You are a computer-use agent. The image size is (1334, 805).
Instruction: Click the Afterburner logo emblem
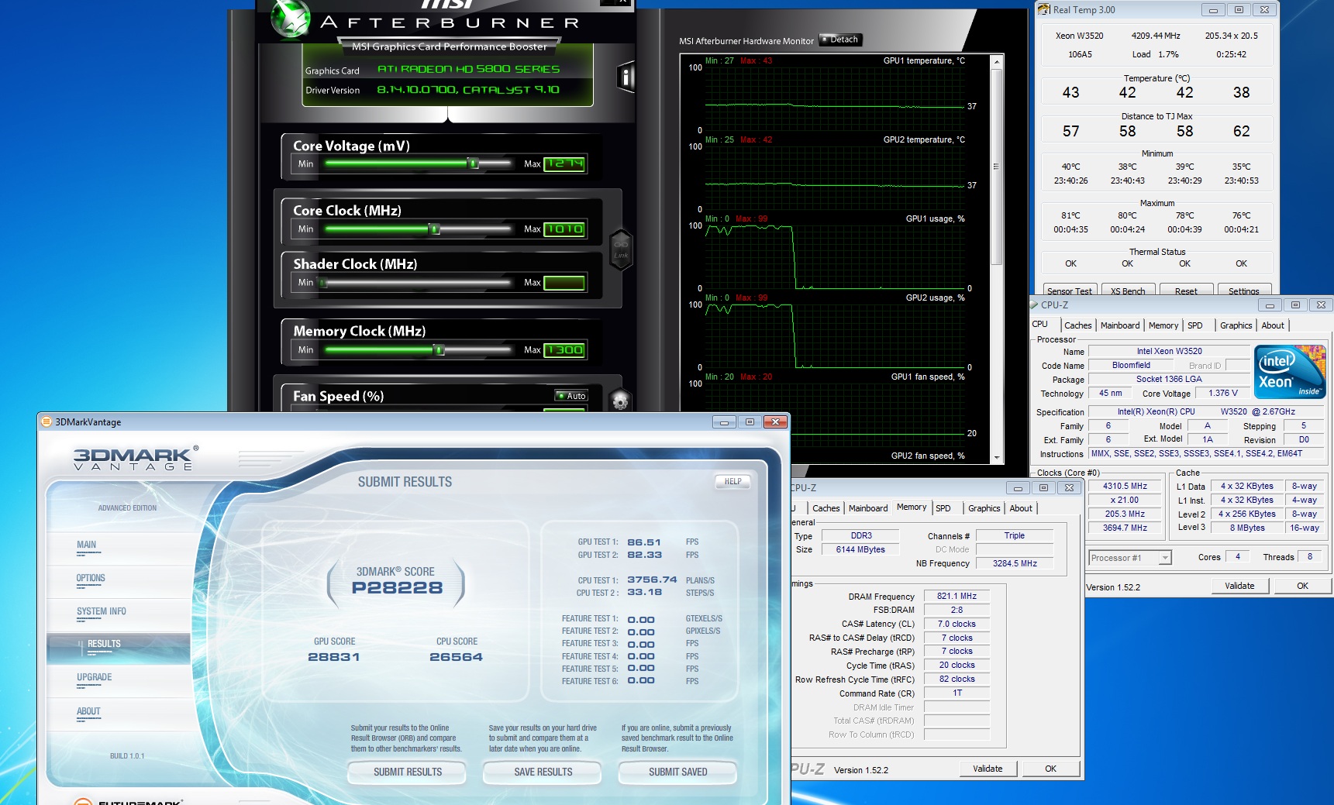point(291,17)
